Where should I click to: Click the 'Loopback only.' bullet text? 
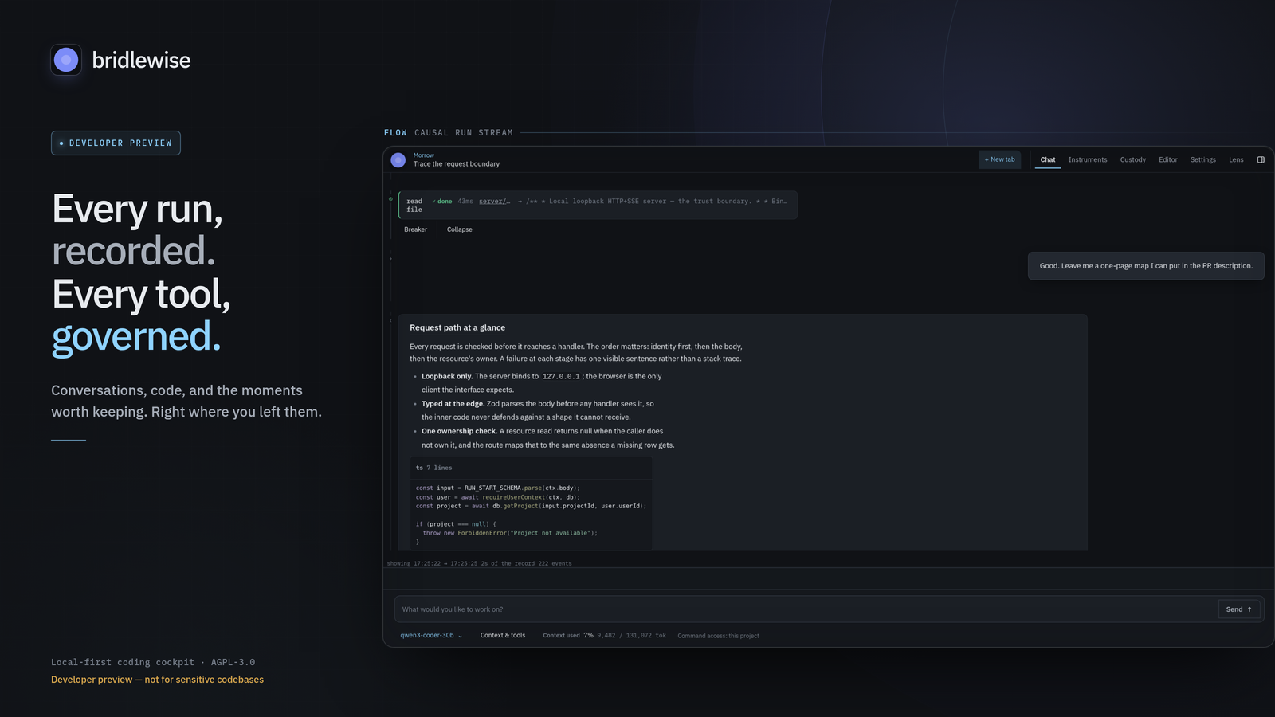click(x=447, y=376)
